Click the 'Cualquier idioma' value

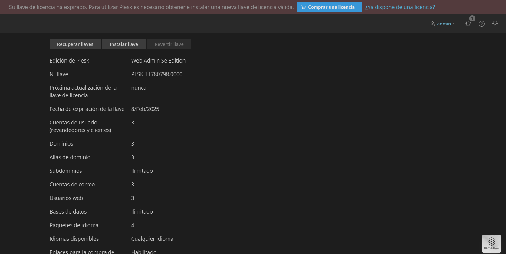[152, 239]
